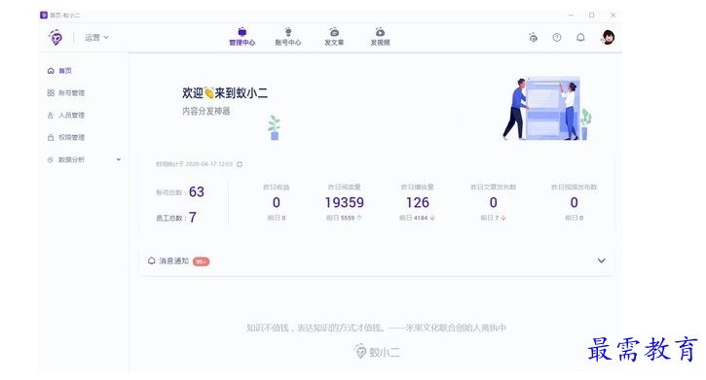This screenshot has height=380, width=706.
Task: Click the 蚁小二 ant logo in header
Action: pos(56,37)
